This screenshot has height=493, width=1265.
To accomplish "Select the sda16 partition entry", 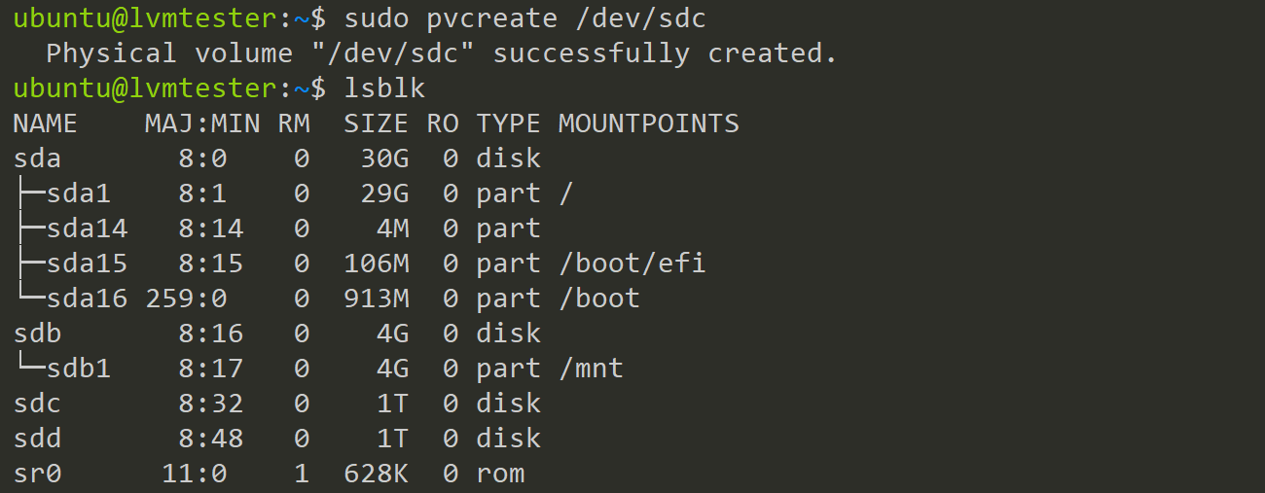I will [87, 299].
